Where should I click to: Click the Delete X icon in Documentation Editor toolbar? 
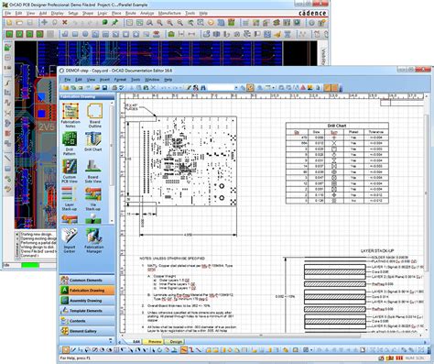pyautogui.click(x=154, y=88)
